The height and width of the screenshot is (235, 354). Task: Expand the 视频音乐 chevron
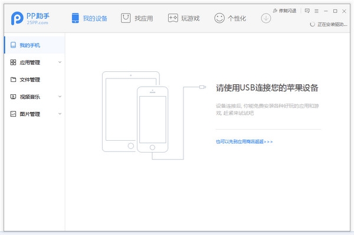tap(60, 97)
